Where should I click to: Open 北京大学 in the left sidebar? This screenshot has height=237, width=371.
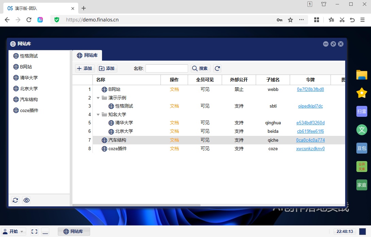click(26, 89)
